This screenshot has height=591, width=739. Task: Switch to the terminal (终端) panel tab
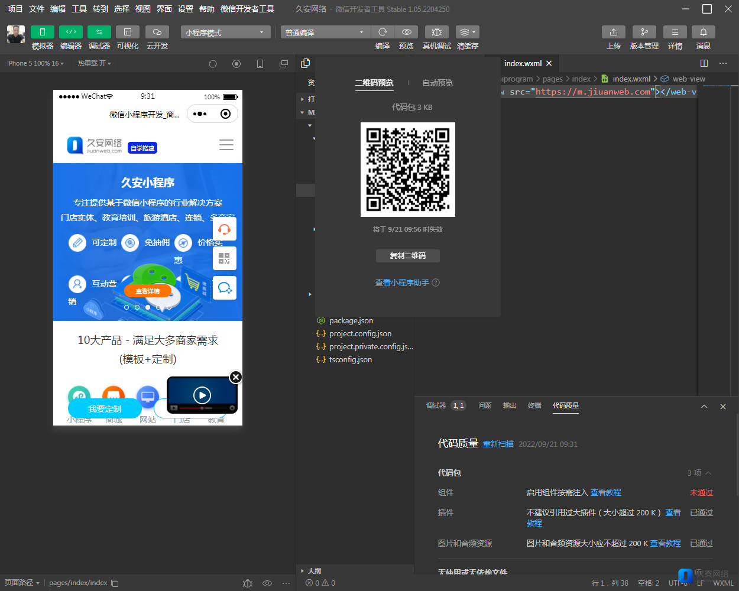coord(534,405)
